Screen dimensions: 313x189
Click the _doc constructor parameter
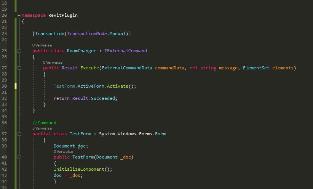click(126, 157)
